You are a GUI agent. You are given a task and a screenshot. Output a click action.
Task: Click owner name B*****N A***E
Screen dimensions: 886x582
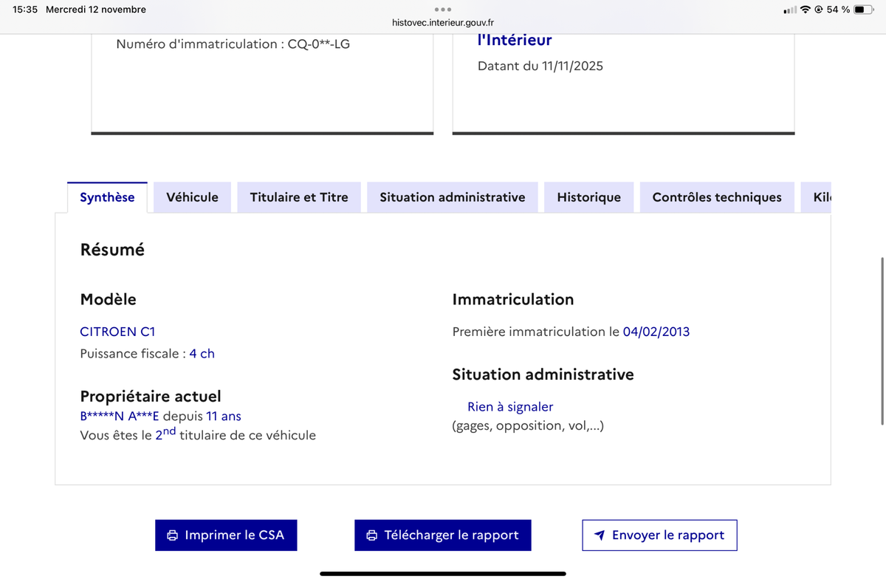pyautogui.click(x=120, y=417)
